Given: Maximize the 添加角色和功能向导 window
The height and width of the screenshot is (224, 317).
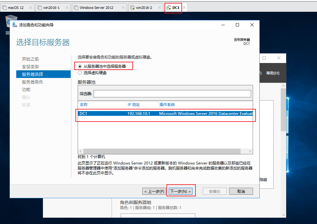Looking at the screenshot, I should [237, 25].
